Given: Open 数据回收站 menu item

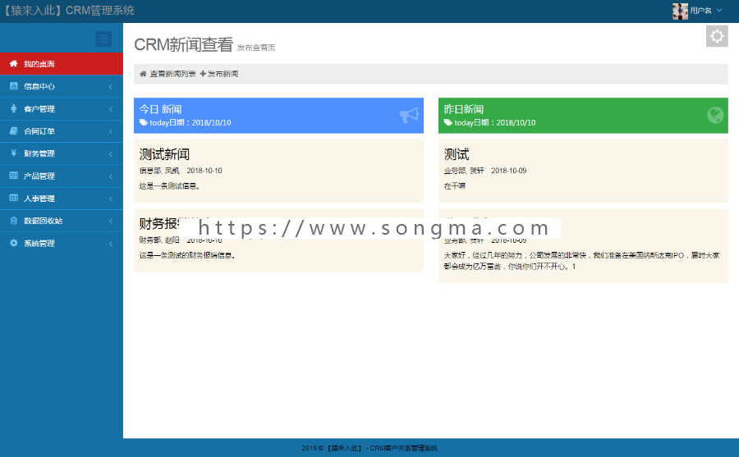Looking at the screenshot, I should point(62,221).
